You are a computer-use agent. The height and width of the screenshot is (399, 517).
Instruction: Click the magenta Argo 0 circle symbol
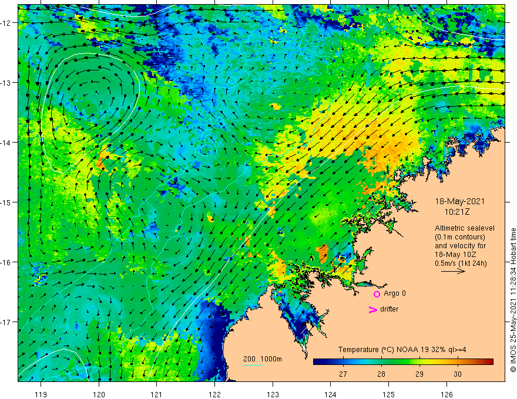pyautogui.click(x=377, y=294)
